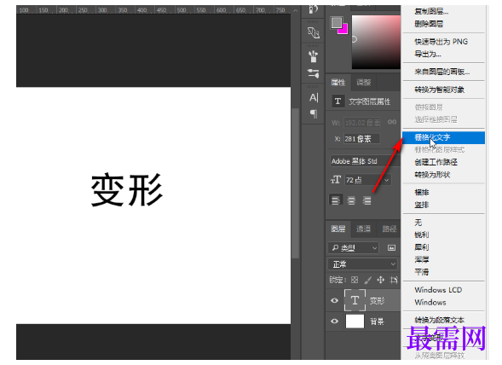The width and height of the screenshot is (502, 365).
Task: Lock position move icon
Action: point(381,280)
